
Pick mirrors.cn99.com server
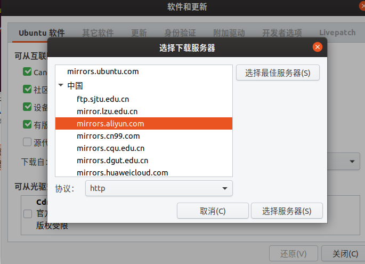coord(144,136)
